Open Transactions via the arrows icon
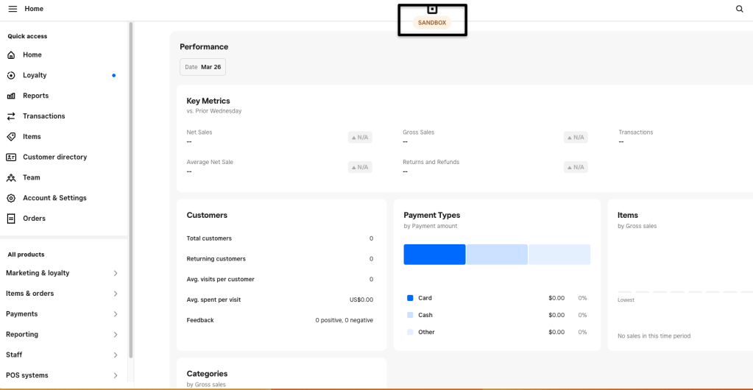Image resolution: width=753 pixels, height=390 pixels. (x=11, y=116)
